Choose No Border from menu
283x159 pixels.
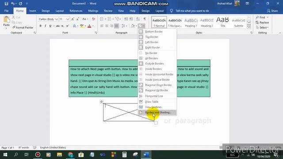point(157,53)
